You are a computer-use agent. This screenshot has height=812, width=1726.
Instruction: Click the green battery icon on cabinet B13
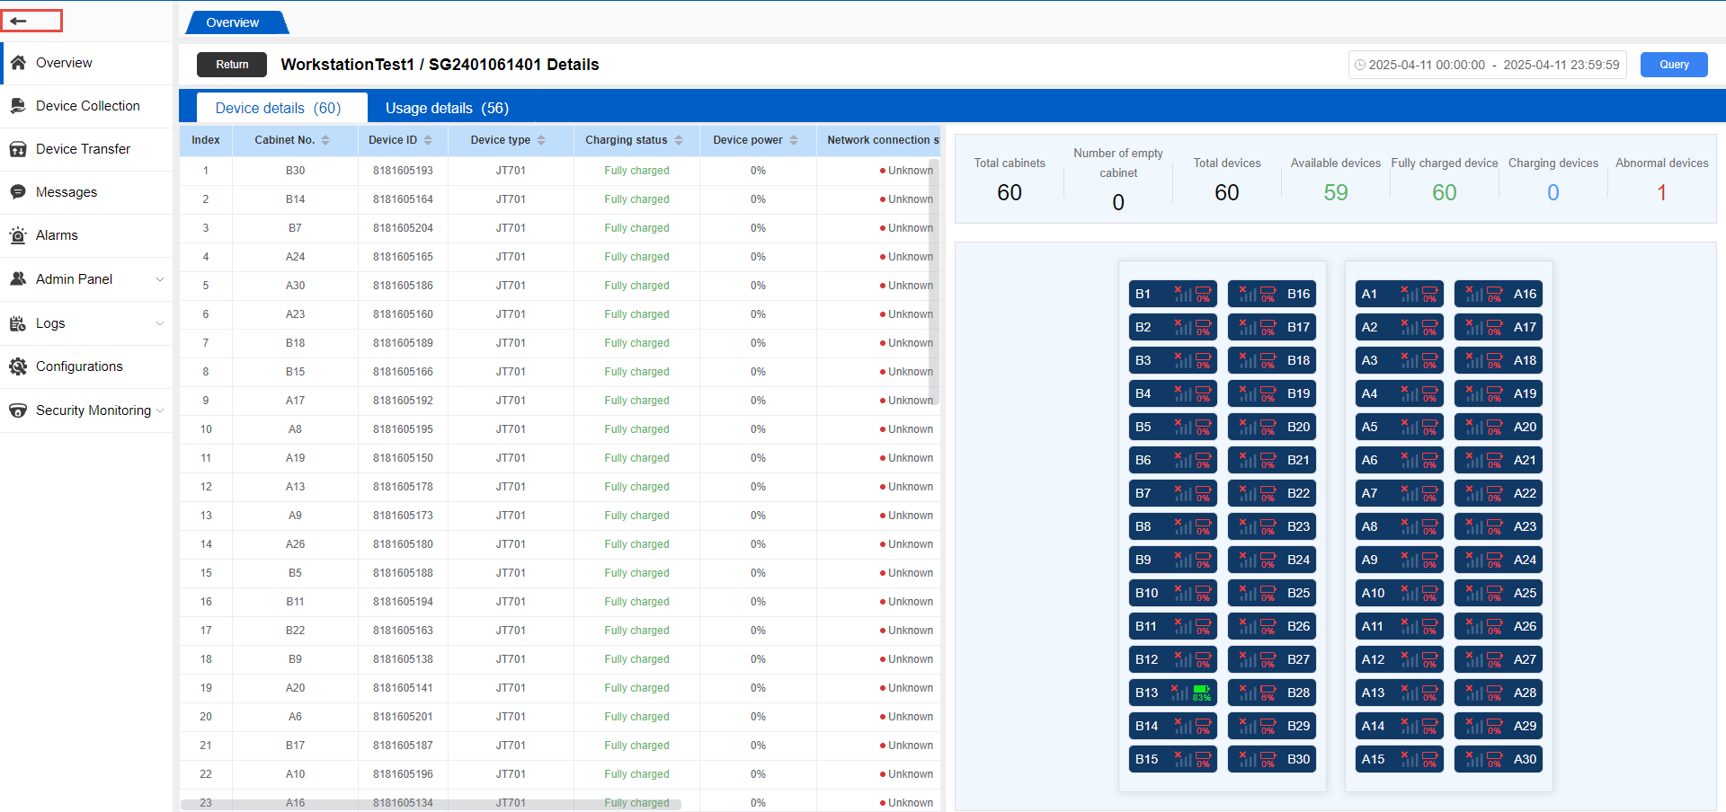tap(1201, 690)
